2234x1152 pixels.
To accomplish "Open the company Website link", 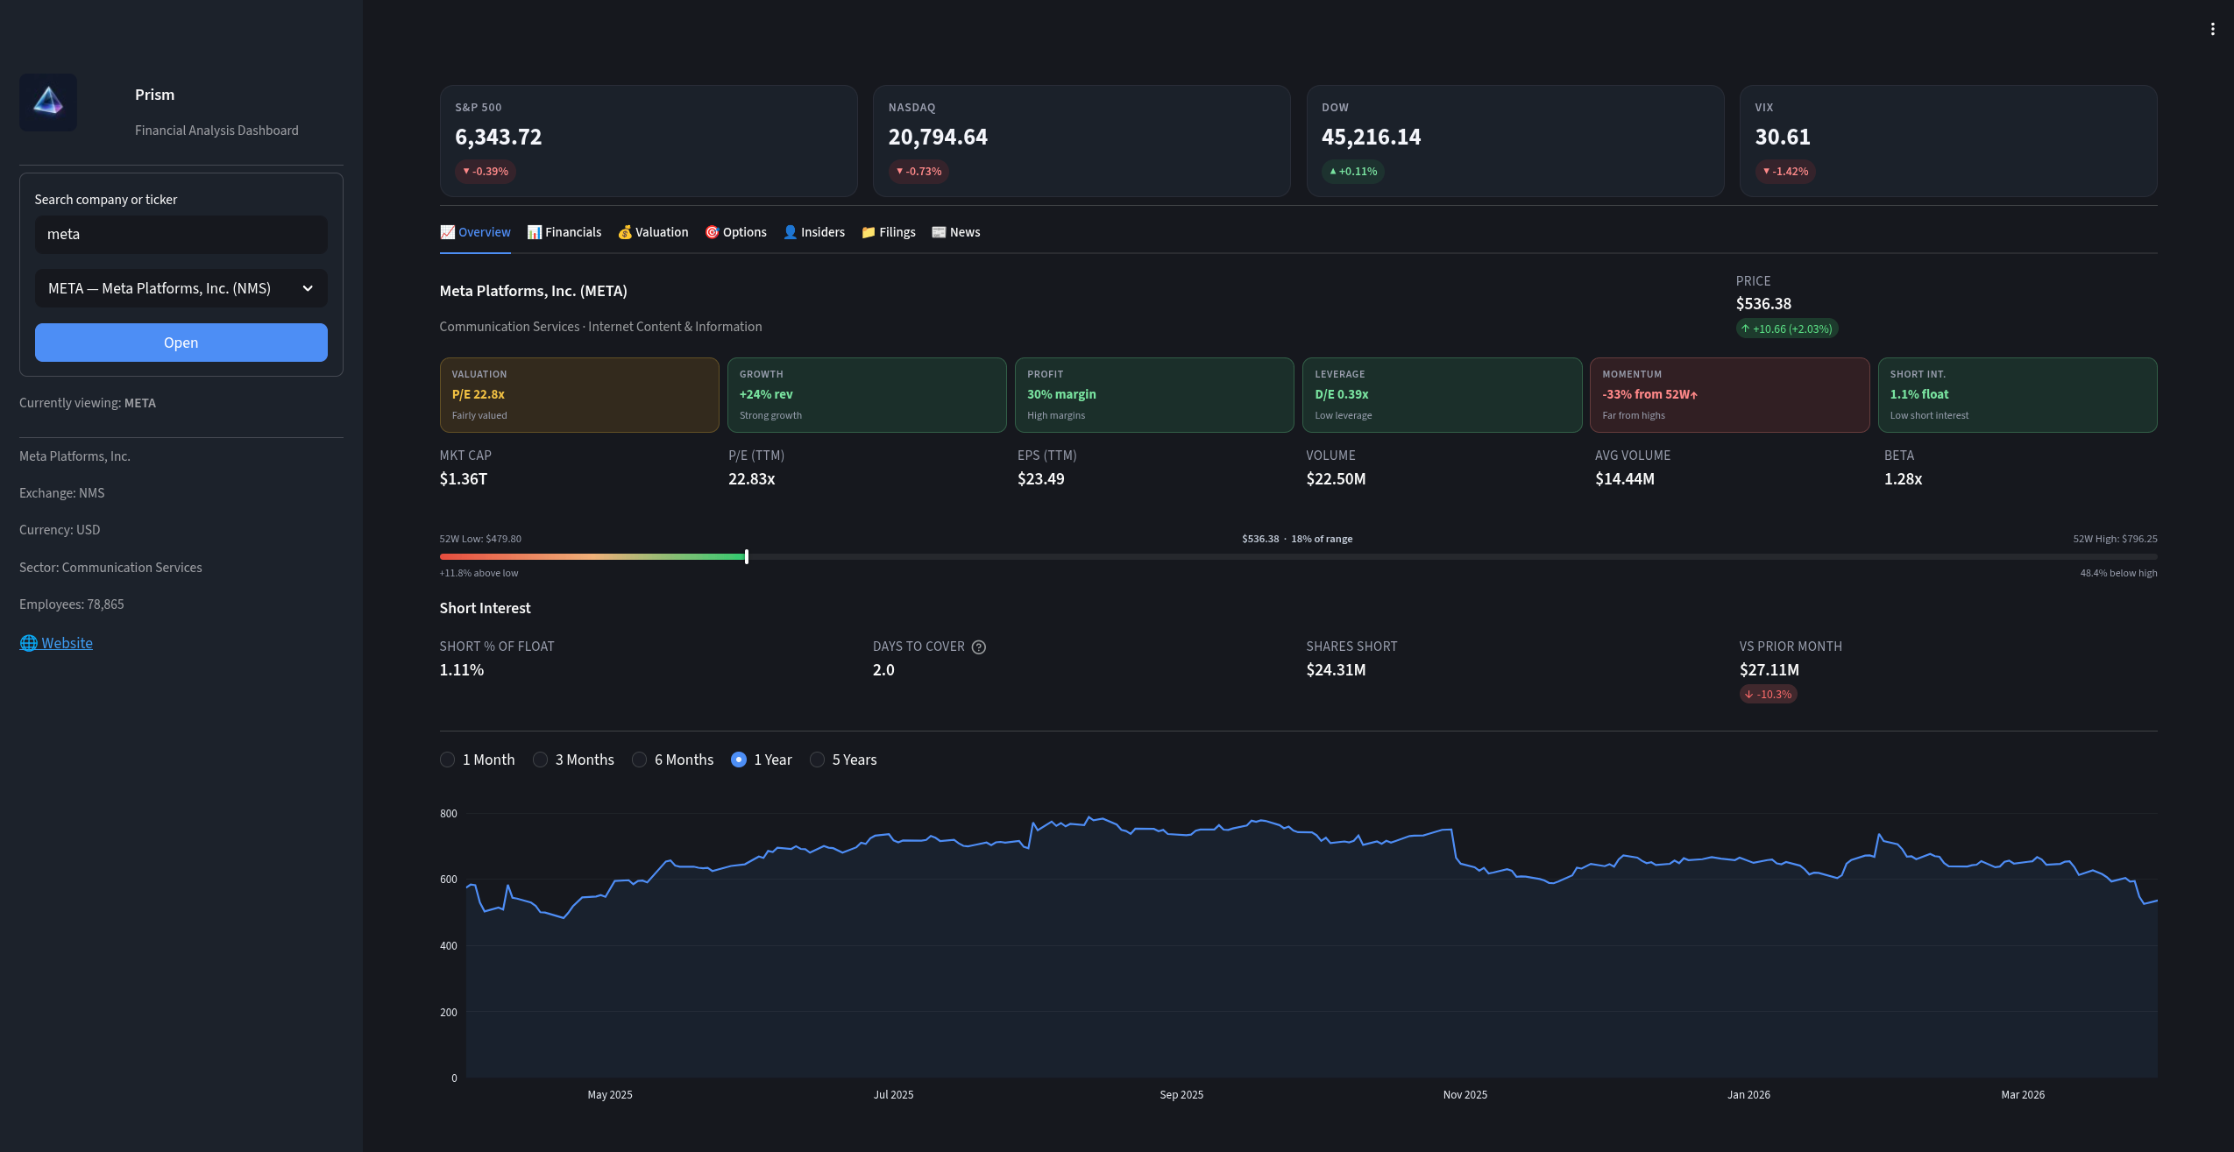I will pos(56,643).
